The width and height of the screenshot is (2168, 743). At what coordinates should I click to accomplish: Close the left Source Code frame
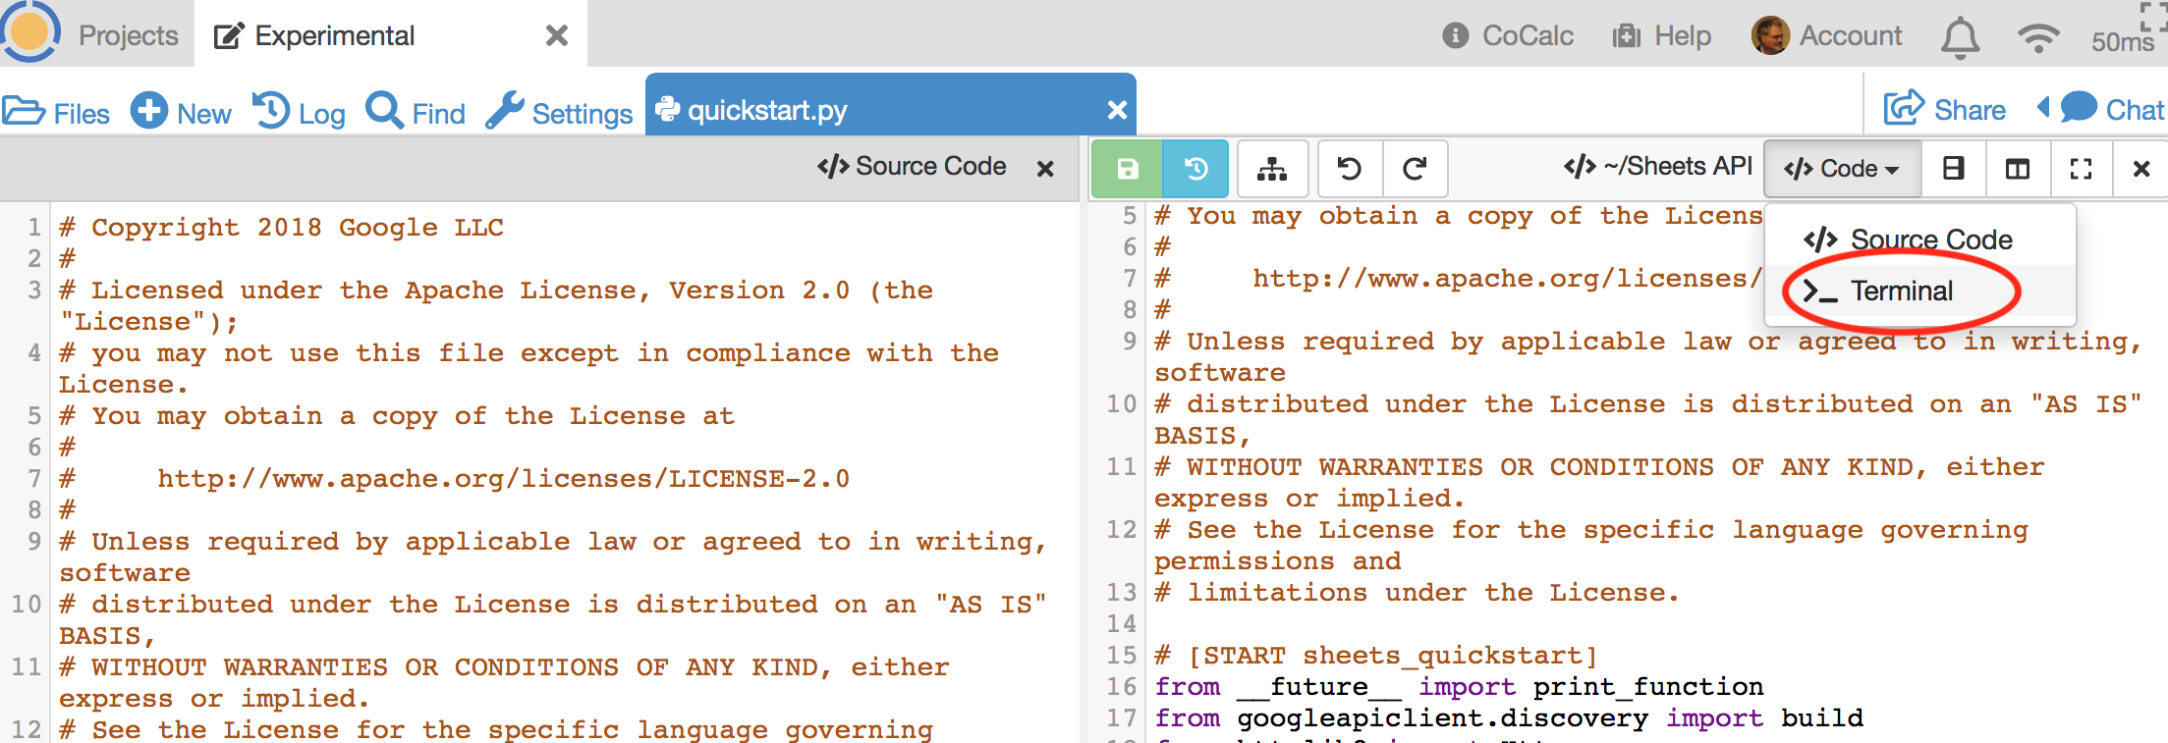pyautogui.click(x=1045, y=169)
